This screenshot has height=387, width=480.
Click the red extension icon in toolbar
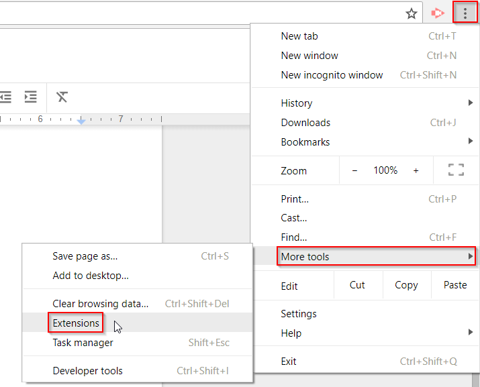[x=438, y=13]
